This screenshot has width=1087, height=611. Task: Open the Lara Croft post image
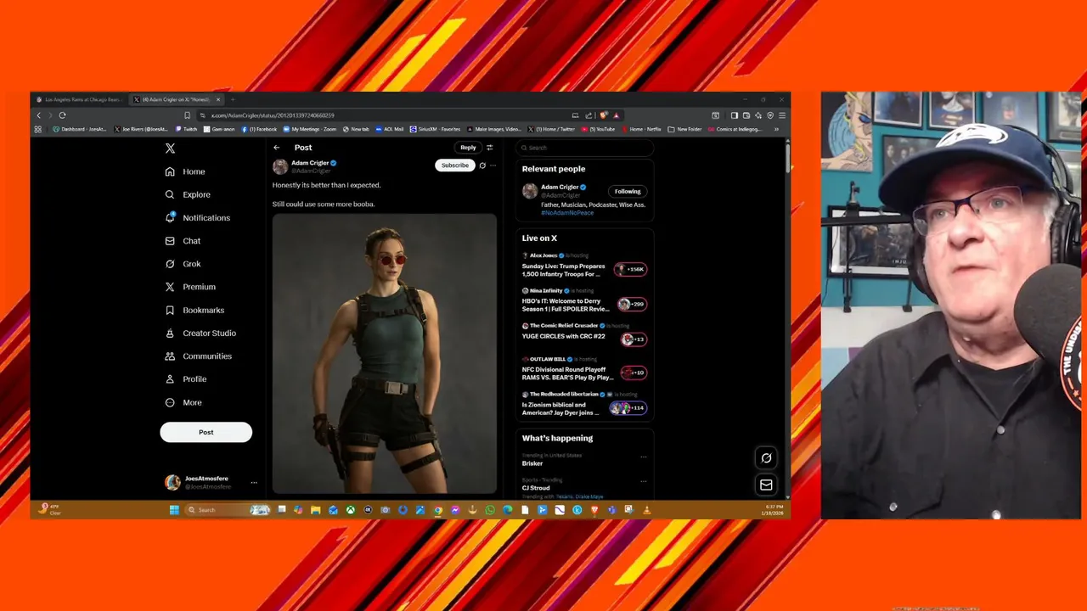(384, 353)
